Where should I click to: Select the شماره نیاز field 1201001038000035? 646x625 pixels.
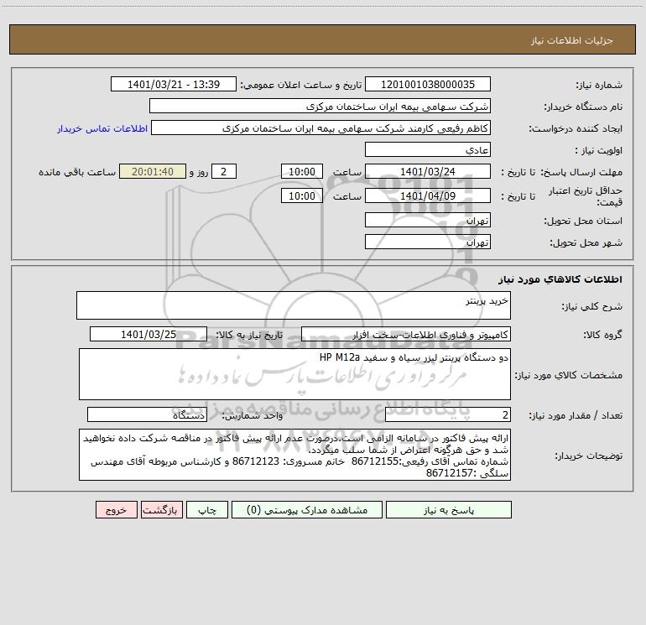(428, 85)
